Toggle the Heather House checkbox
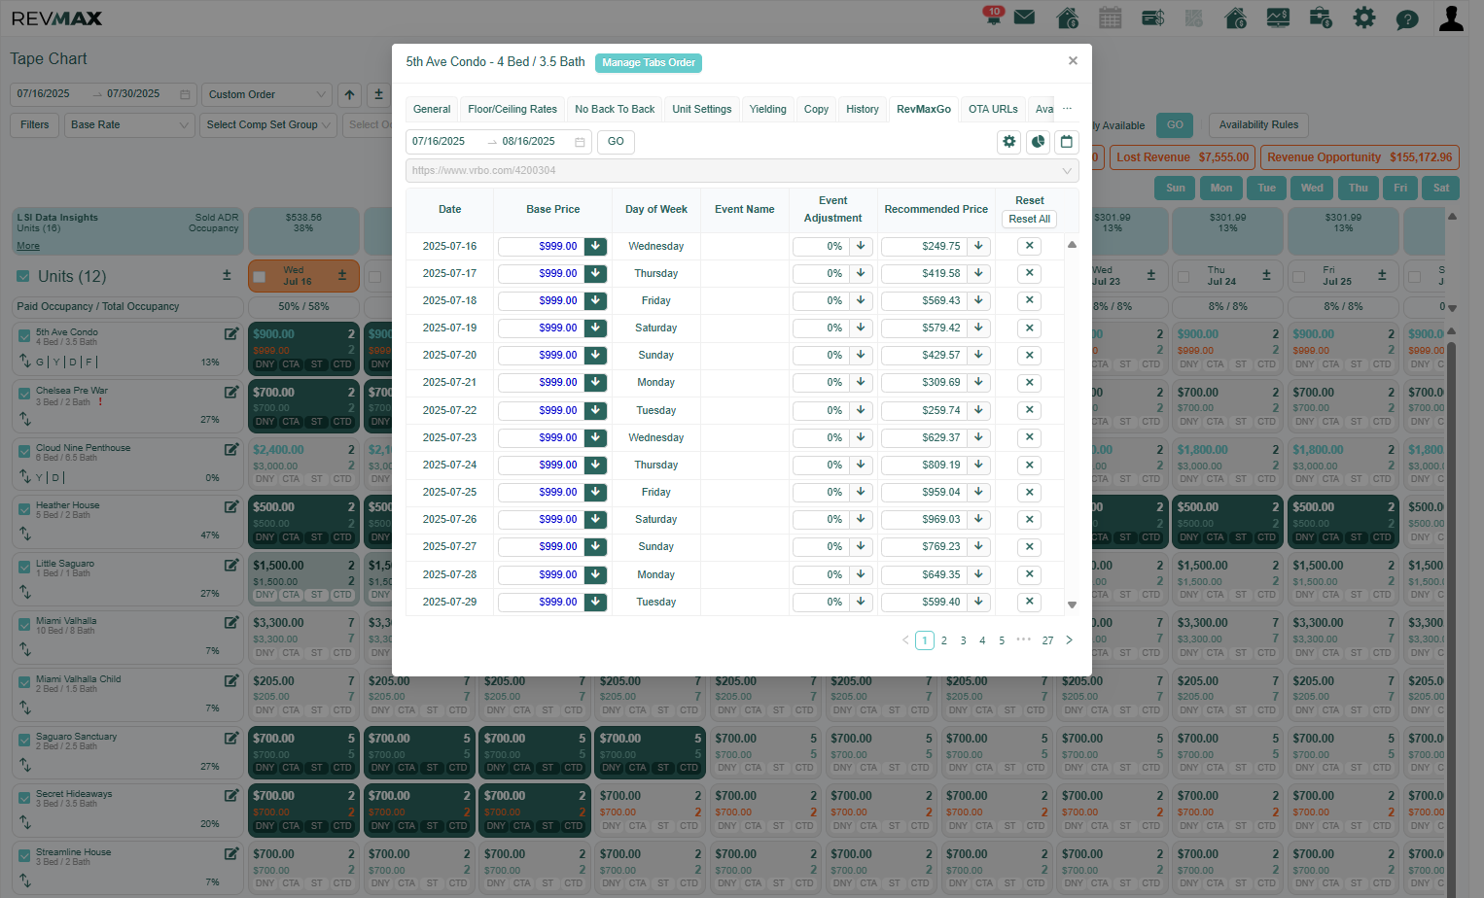The height and width of the screenshot is (898, 1484). [24, 508]
